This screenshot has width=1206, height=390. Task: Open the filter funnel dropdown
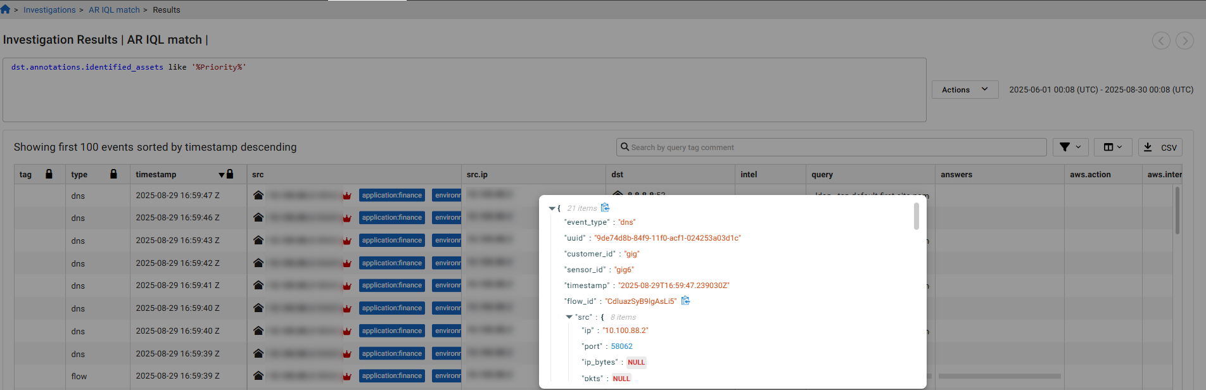[1070, 148]
